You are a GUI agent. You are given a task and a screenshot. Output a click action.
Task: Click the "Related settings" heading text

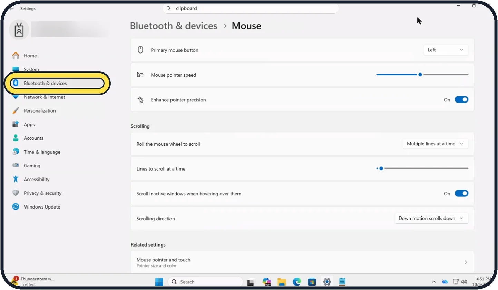coord(148,245)
